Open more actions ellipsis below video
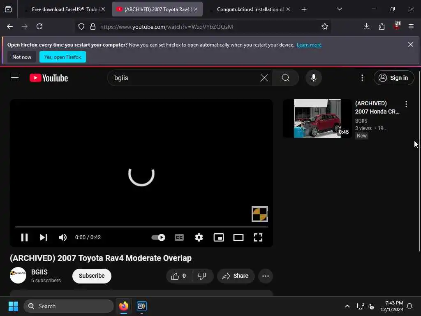This screenshot has height=316, width=421. [x=266, y=276]
